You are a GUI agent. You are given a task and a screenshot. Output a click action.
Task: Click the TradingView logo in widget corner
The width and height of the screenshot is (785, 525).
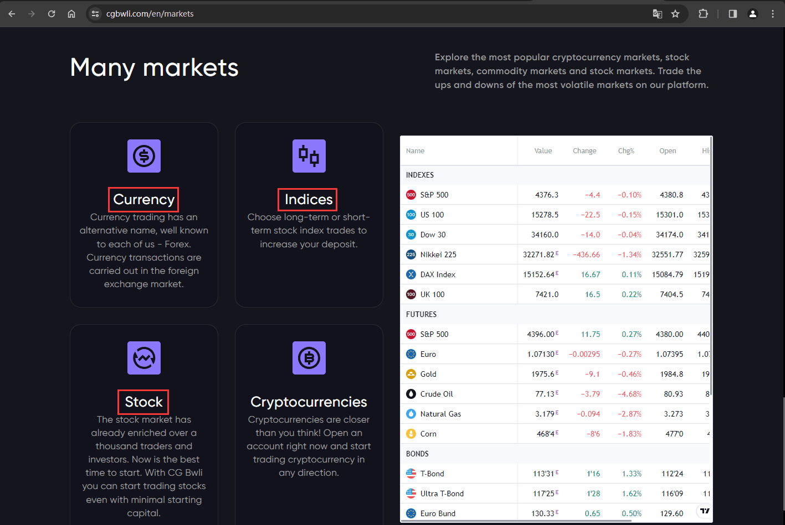(x=705, y=511)
